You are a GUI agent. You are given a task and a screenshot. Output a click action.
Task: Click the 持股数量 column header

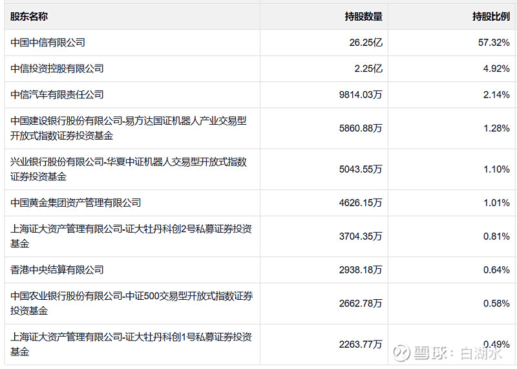tap(364, 16)
